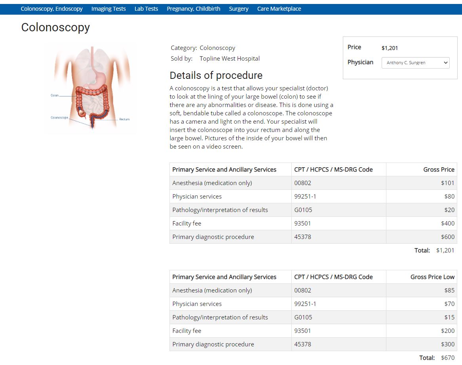Select Pregnancy, Childbirth in navigation bar
Screen dimensions: 462x365
click(x=193, y=9)
